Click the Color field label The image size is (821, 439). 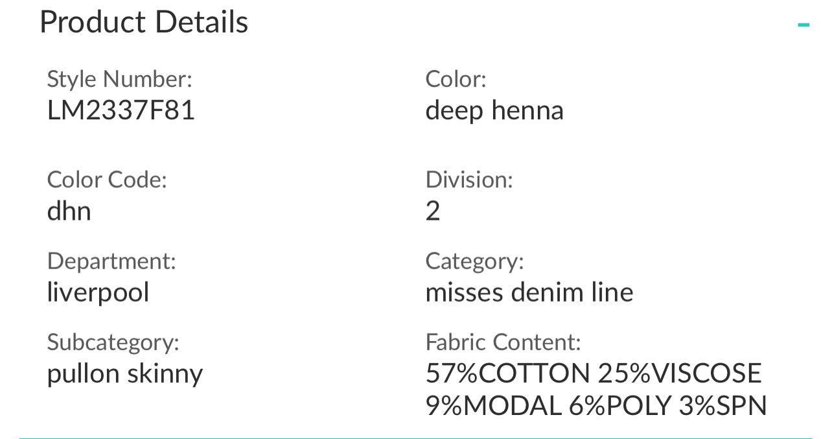pos(456,79)
